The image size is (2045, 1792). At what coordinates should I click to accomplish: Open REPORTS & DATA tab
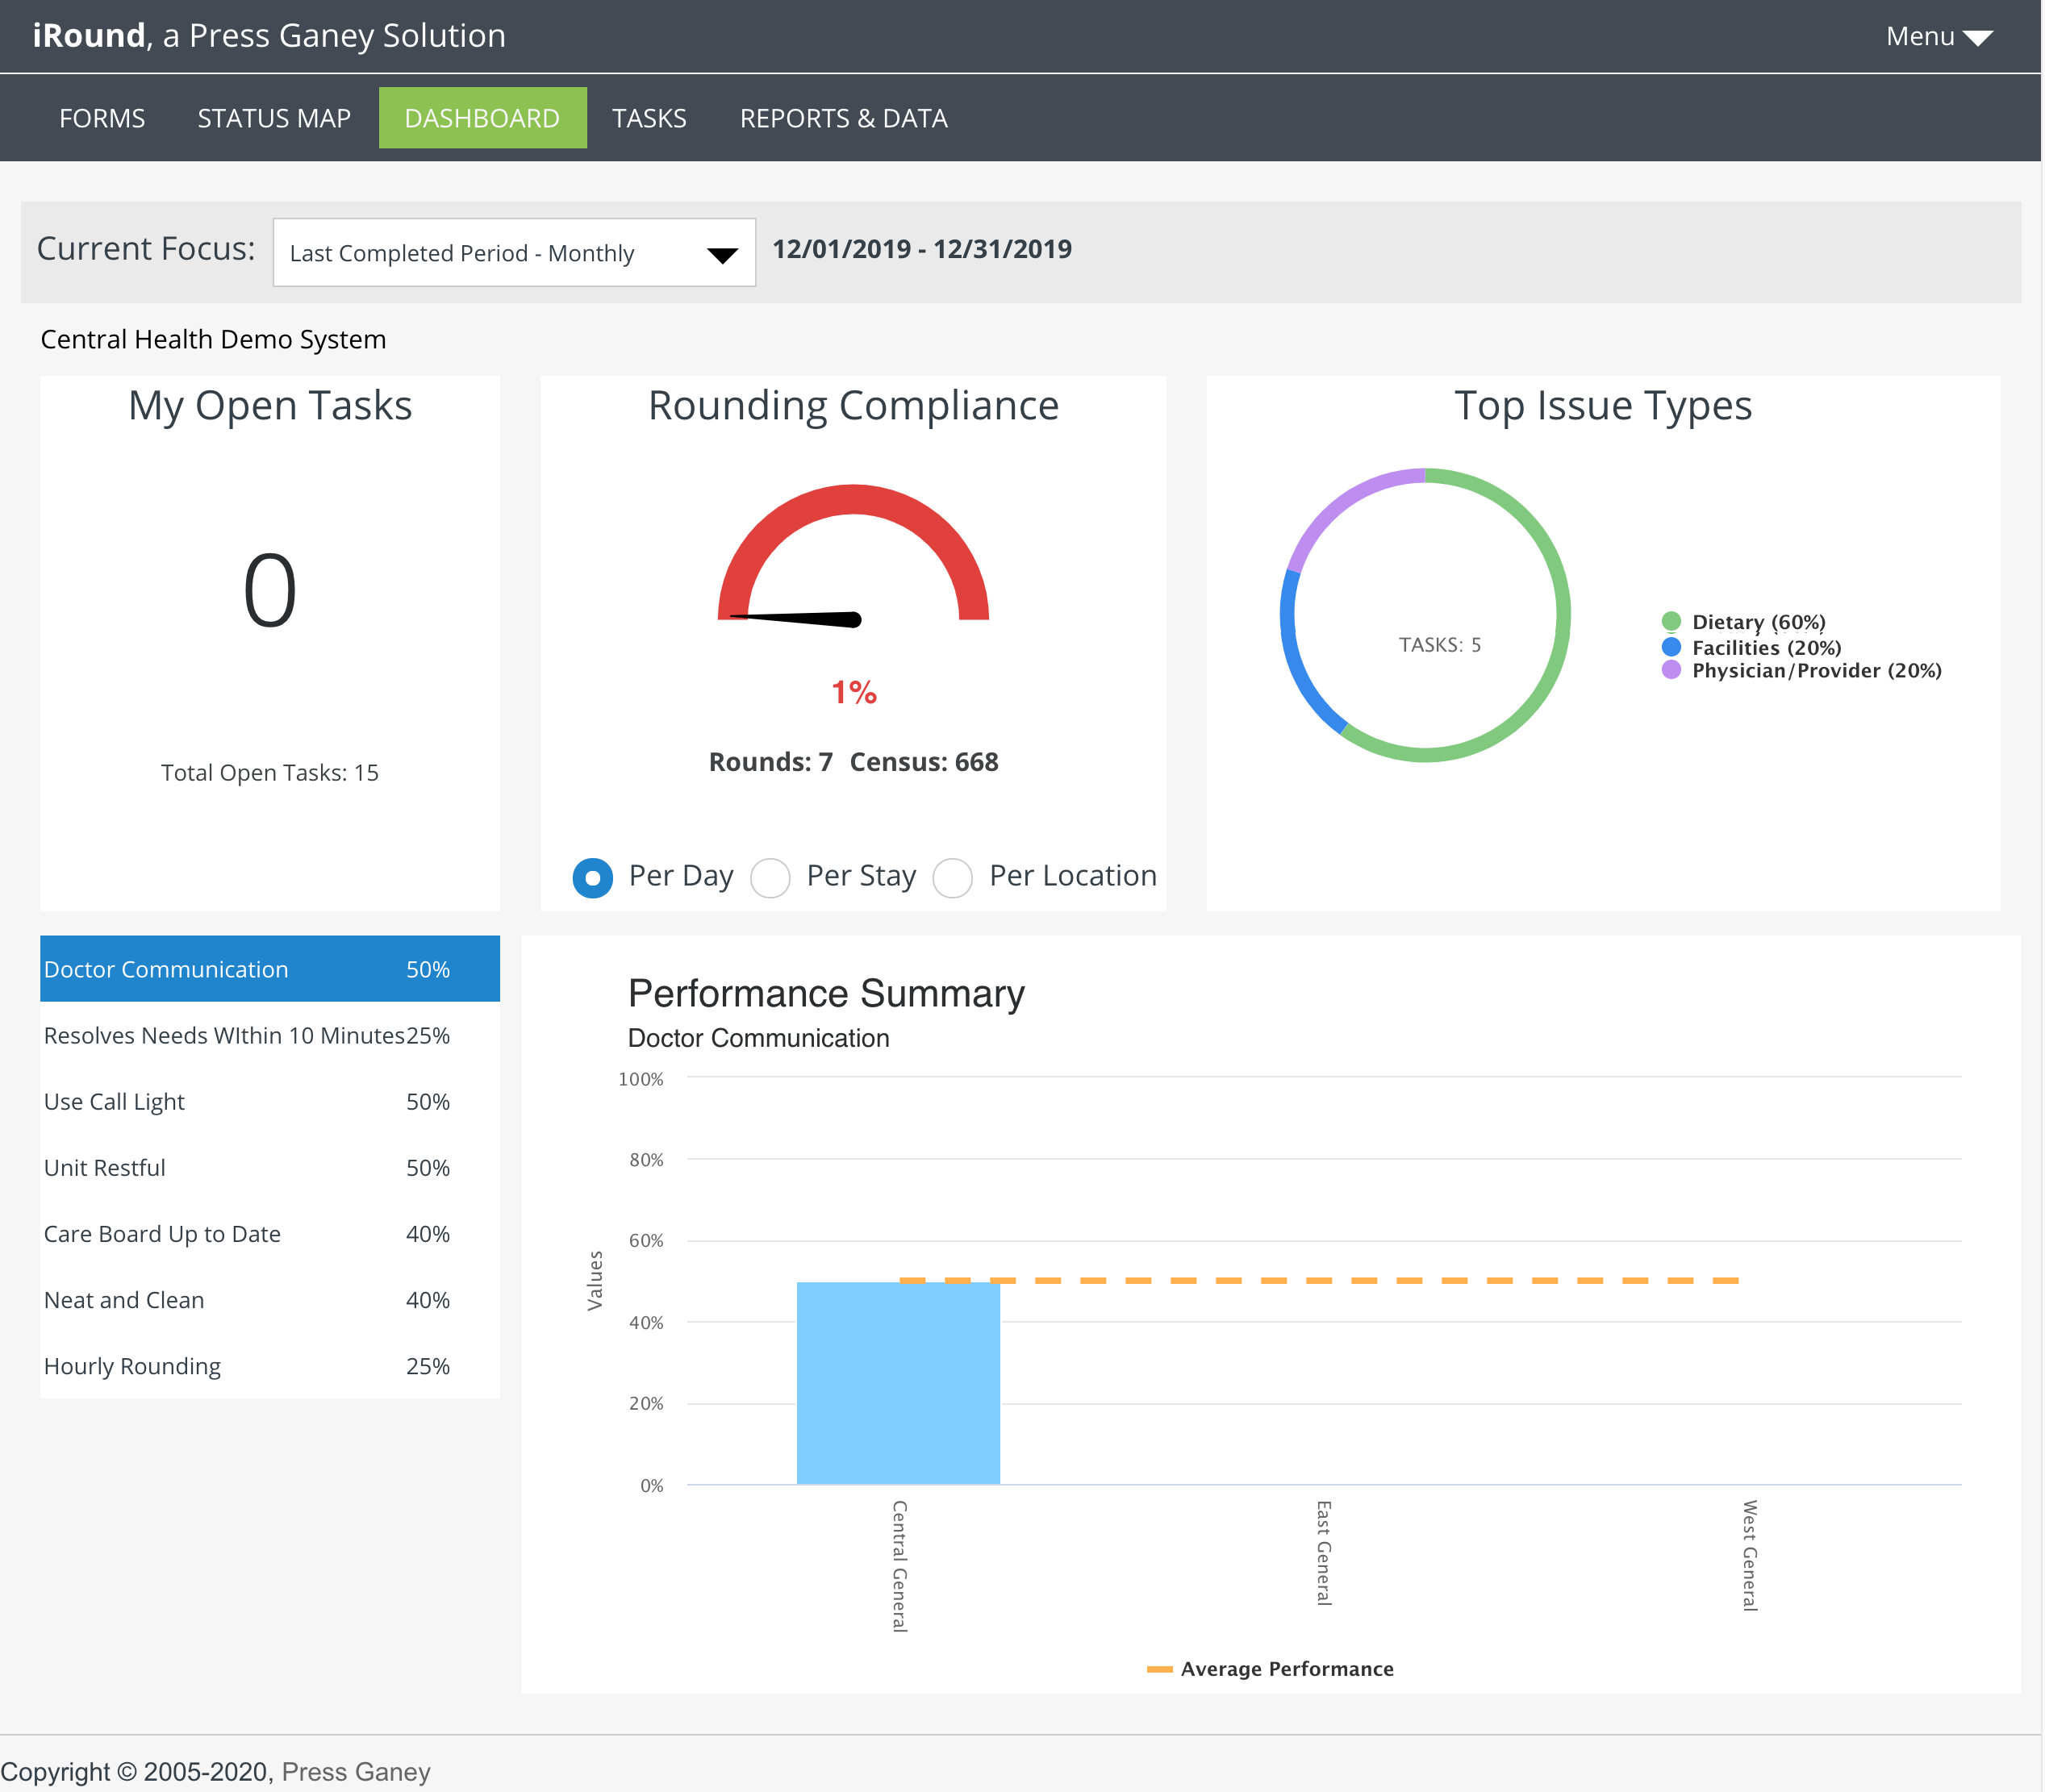click(844, 118)
